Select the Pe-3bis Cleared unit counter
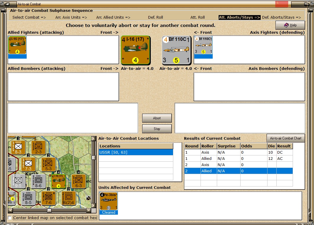 [108, 203]
